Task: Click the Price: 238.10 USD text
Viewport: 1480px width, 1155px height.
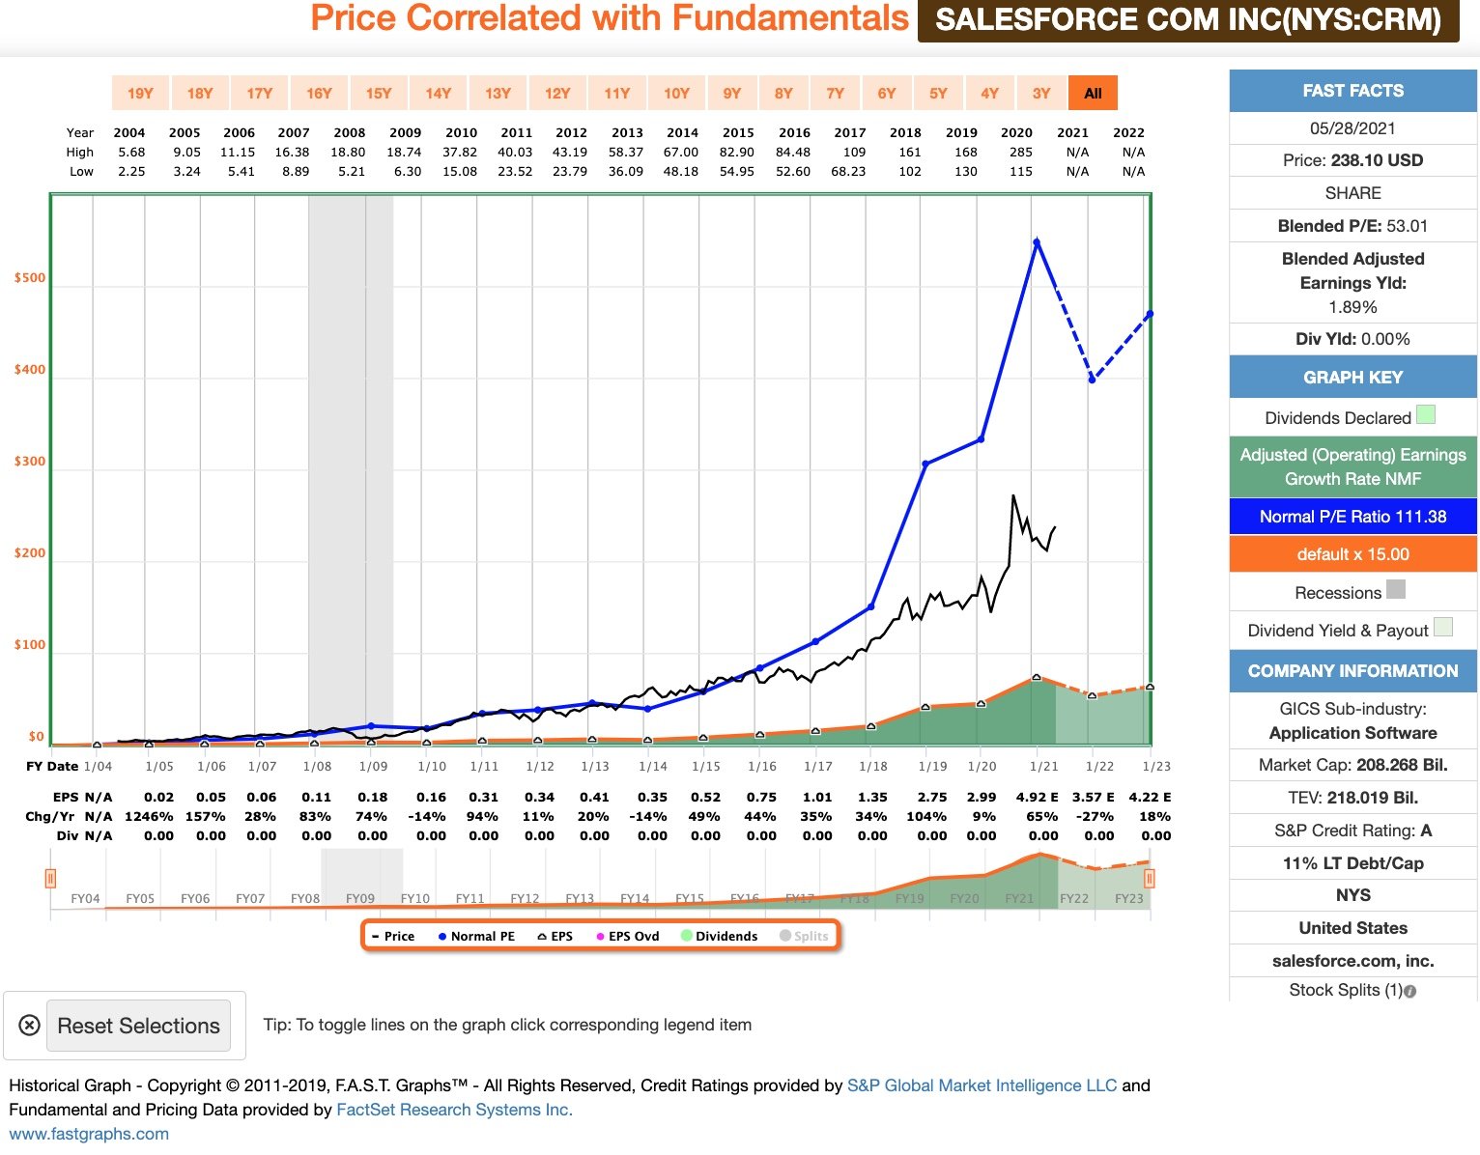Action: [1353, 160]
